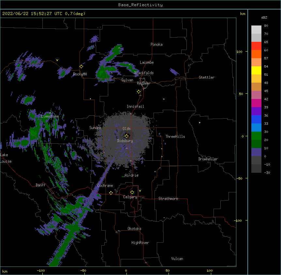Click the Calgary label
The height and width of the screenshot is (275, 281).
pyautogui.click(x=130, y=197)
